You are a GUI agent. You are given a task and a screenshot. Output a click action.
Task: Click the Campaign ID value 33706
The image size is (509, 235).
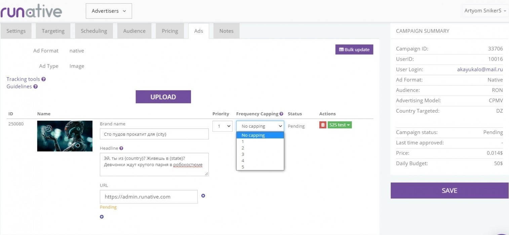tap(496, 49)
